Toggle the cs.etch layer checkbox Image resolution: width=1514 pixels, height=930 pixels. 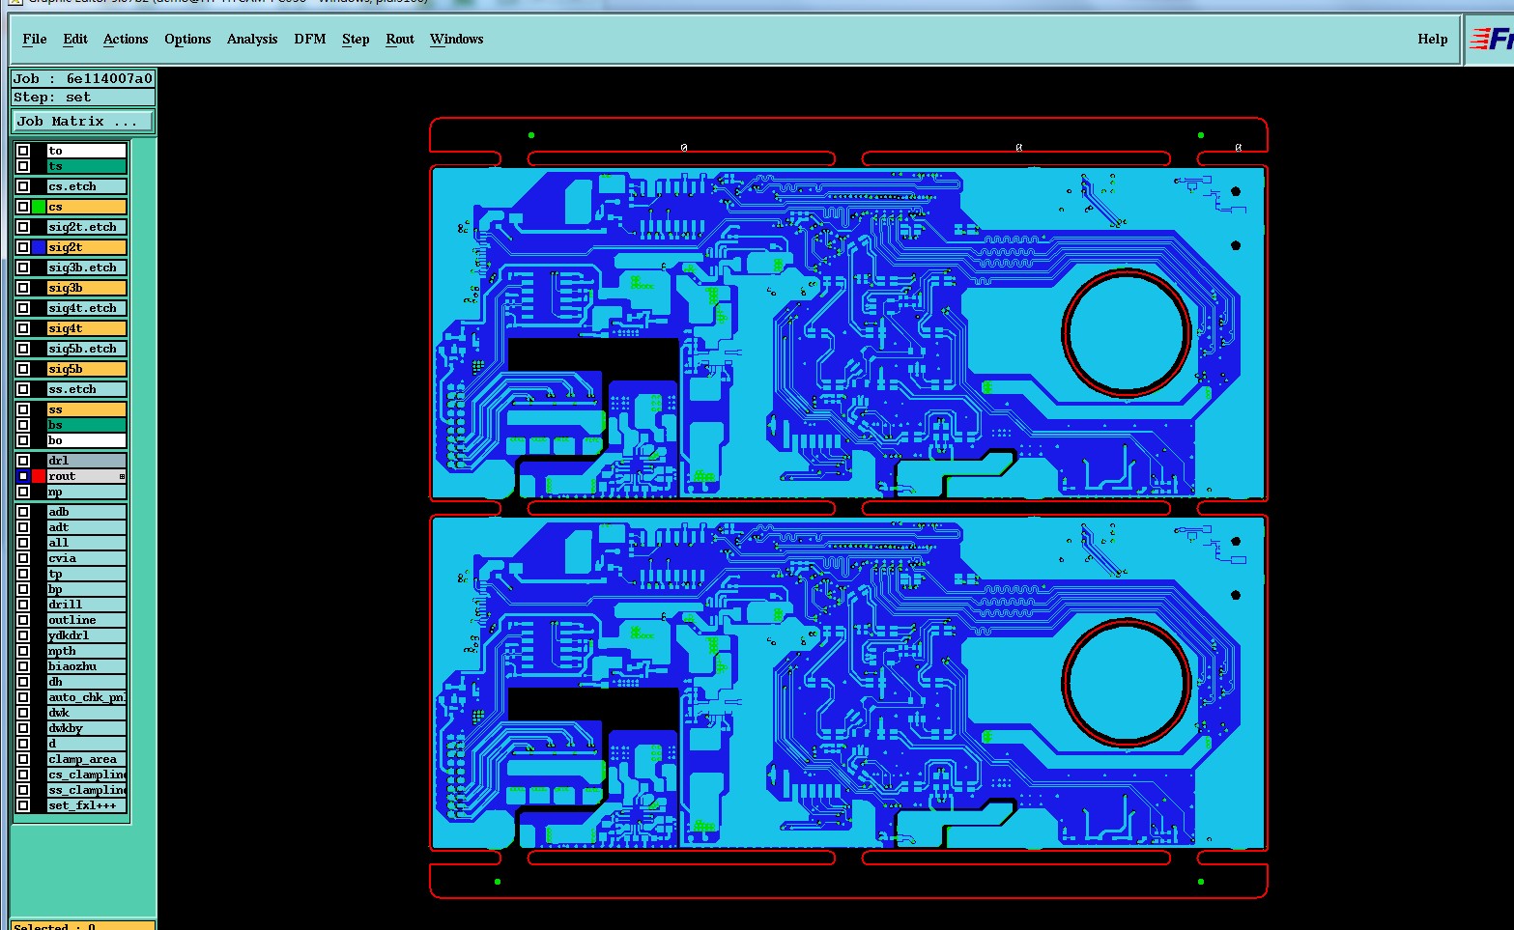click(23, 186)
